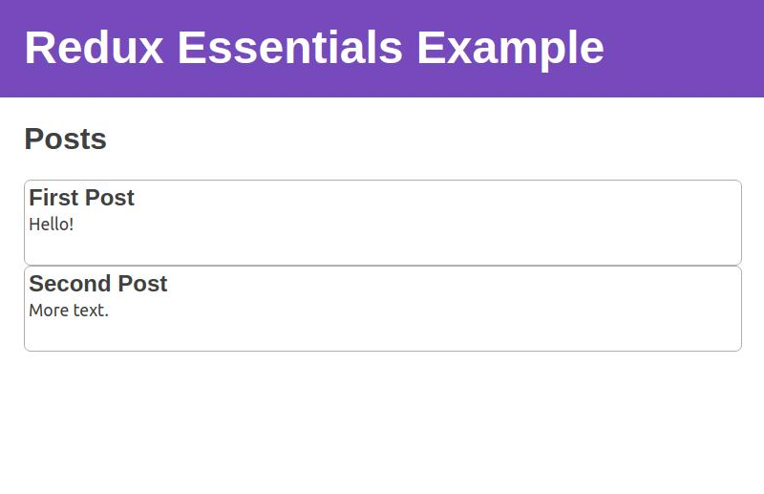This screenshot has height=494, width=764.
Task: Select the "First Post" title
Action: tap(81, 198)
